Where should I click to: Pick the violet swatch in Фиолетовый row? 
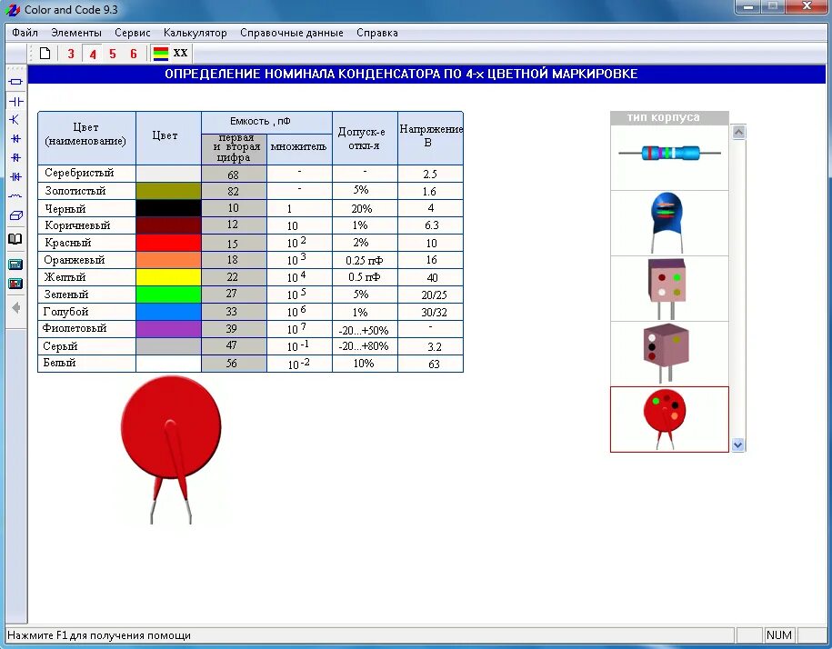tap(169, 329)
